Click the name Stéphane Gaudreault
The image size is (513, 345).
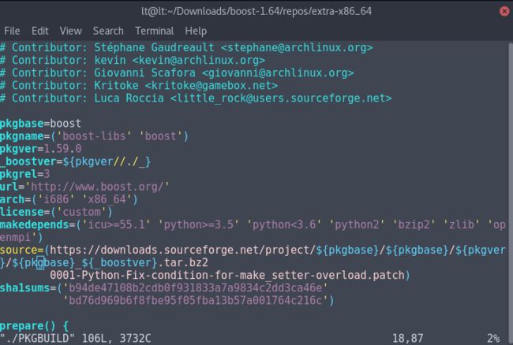pyautogui.click(x=154, y=47)
